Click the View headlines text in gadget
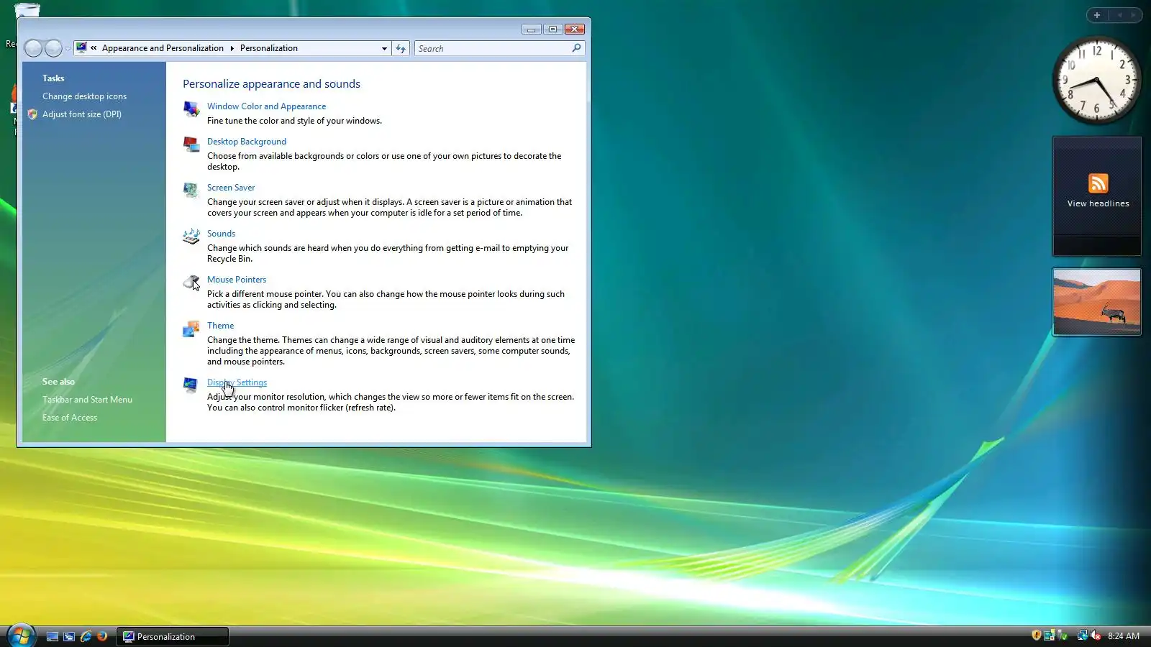The image size is (1151, 647). tap(1098, 203)
